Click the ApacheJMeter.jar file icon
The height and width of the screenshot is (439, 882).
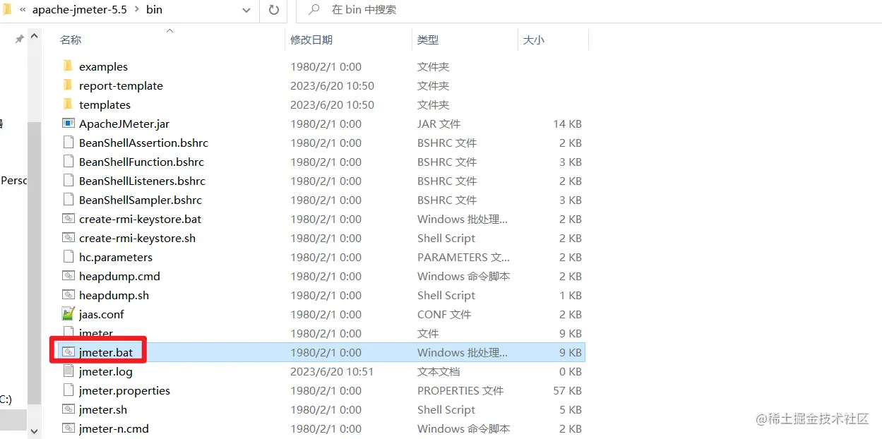(68, 124)
